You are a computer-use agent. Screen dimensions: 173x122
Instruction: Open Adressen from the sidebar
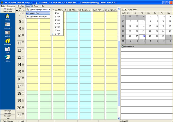coord(7,25)
